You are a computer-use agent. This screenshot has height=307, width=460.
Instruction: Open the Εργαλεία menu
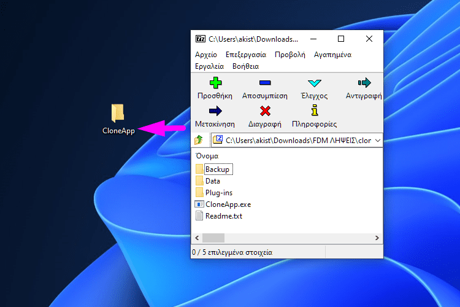click(209, 66)
